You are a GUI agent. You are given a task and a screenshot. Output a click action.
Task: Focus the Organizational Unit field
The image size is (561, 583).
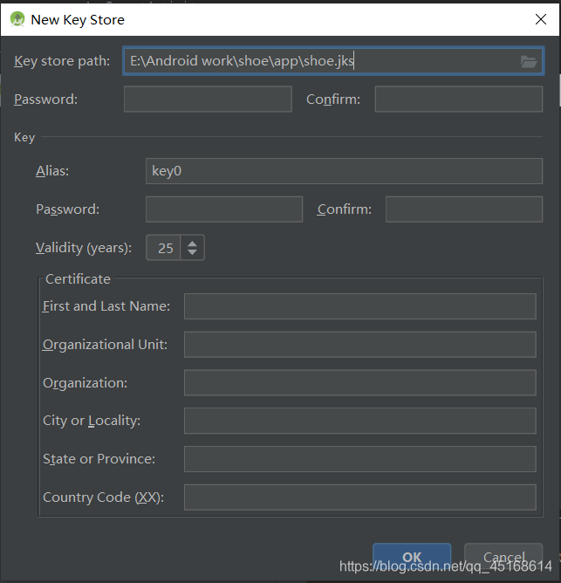tap(359, 345)
